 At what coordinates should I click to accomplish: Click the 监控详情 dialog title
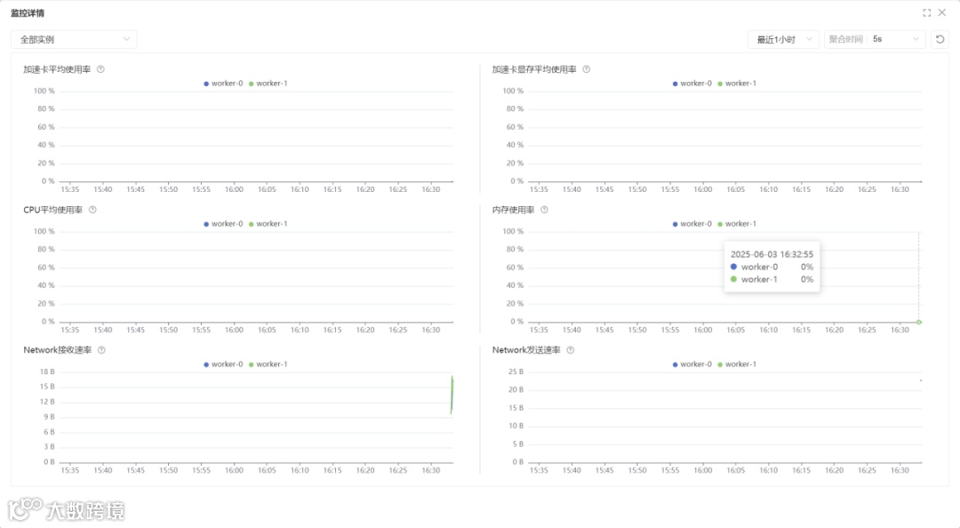[28, 12]
